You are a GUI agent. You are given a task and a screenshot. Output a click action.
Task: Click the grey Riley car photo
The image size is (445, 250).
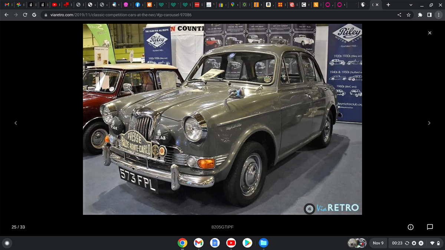click(222, 120)
